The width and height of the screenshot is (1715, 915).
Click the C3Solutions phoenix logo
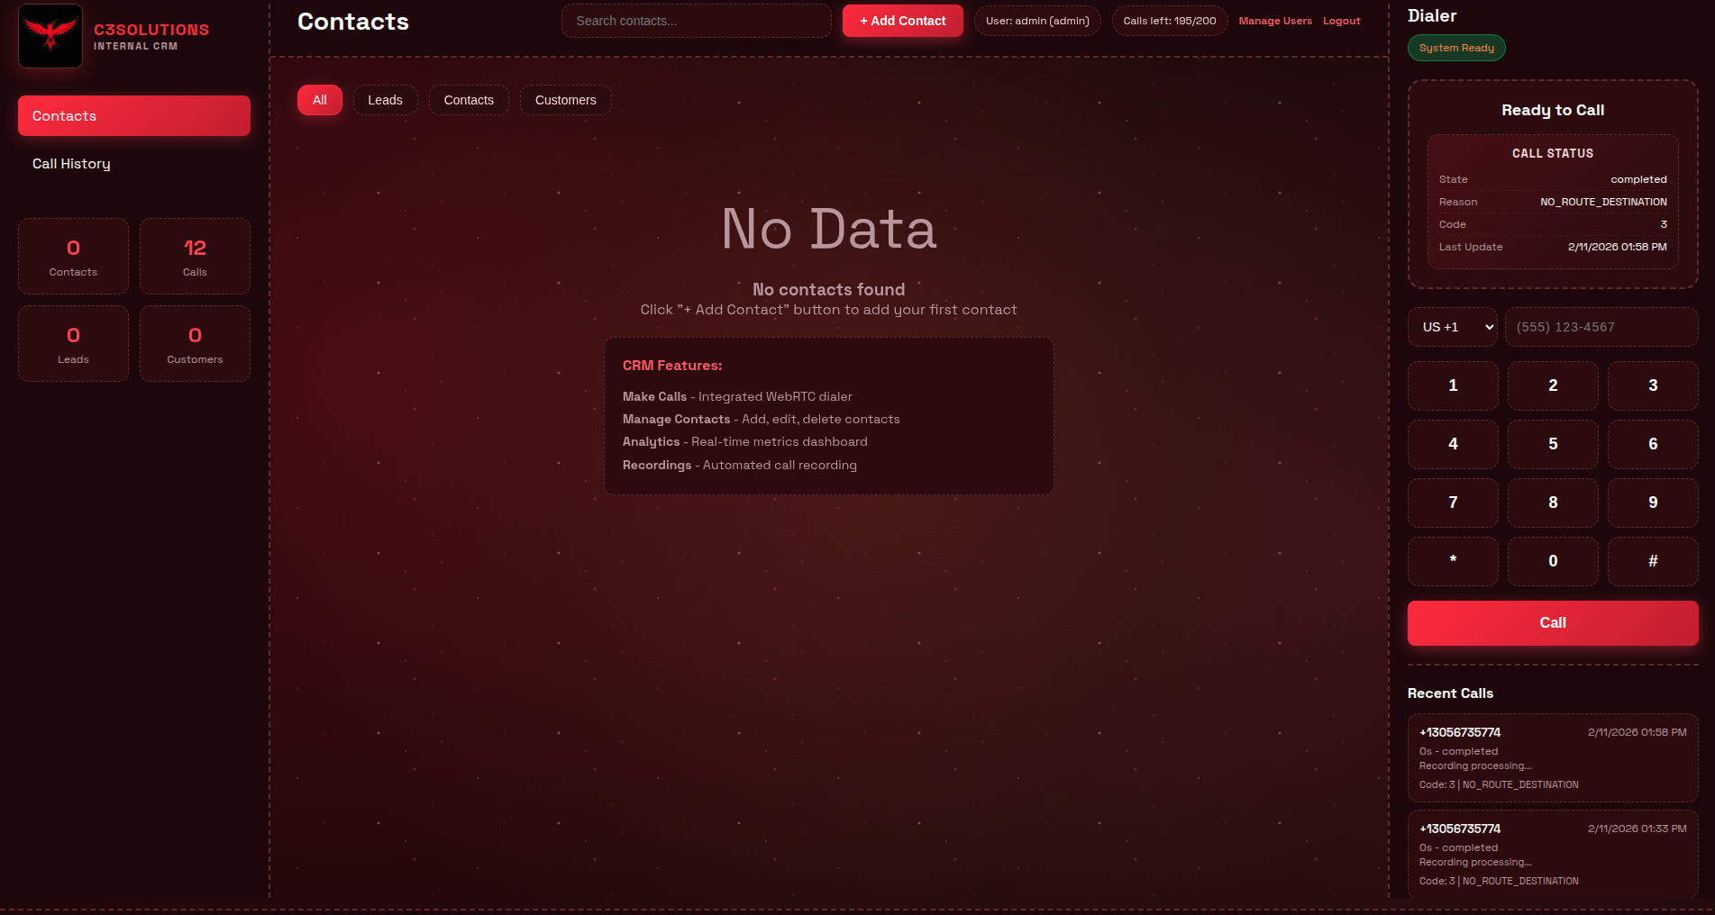click(50, 36)
